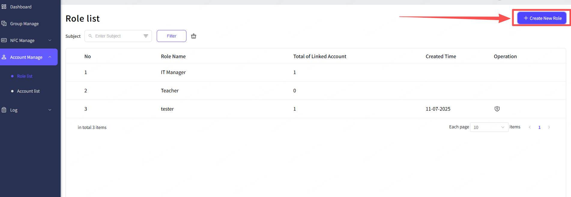The height and width of the screenshot is (197, 571).
Task: Click the Log clipboard icon
Action: tap(4, 110)
